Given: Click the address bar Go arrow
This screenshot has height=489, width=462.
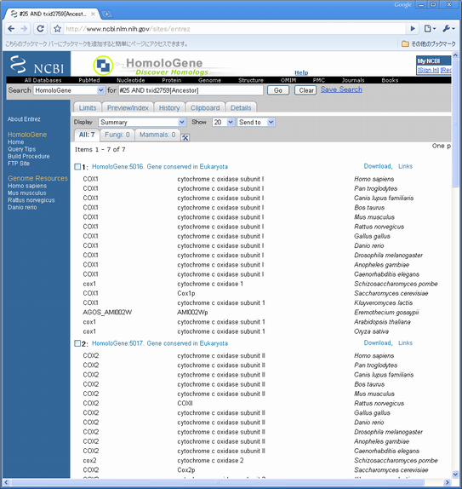Looking at the screenshot, I should (413, 29).
